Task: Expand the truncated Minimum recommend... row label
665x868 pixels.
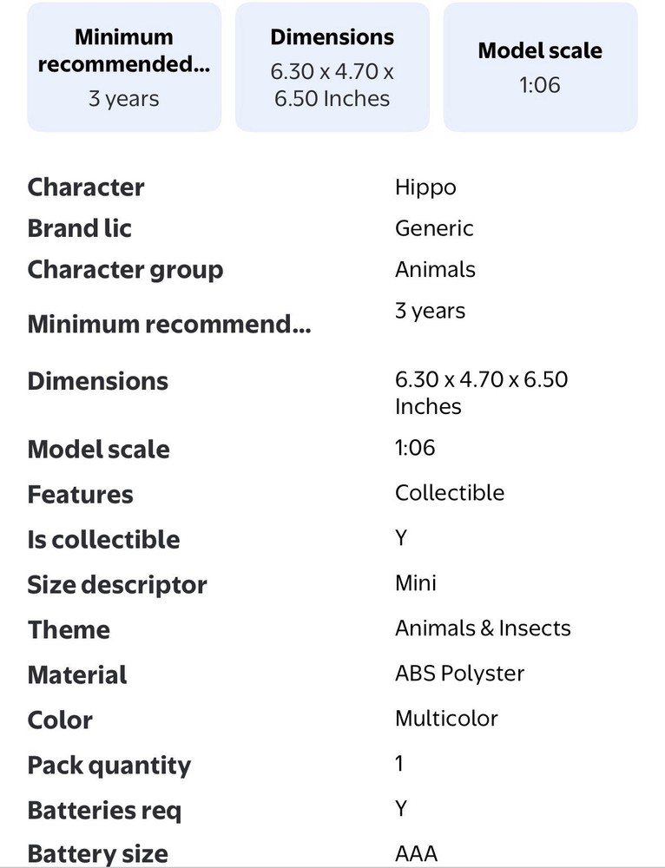Action: 169,325
